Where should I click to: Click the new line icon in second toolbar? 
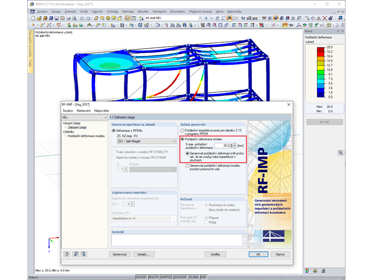click(x=42, y=25)
